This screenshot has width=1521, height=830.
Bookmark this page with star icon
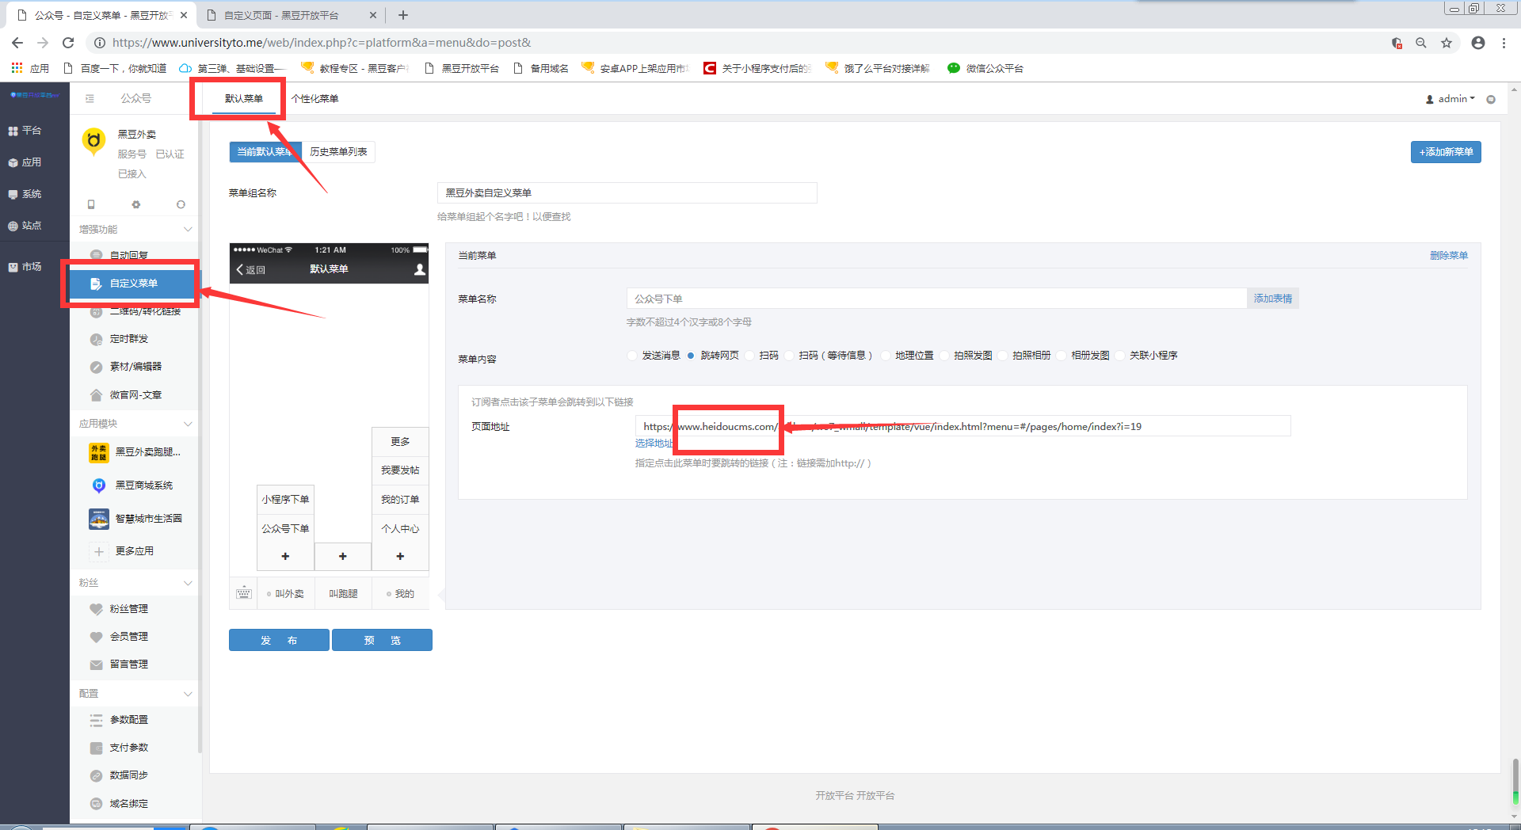(1447, 43)
